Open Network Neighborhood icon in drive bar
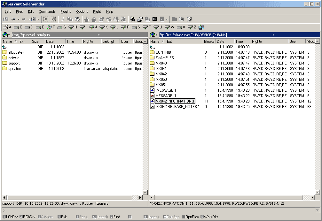The width and height of the screenshot is (322, 221). (201, 27)
